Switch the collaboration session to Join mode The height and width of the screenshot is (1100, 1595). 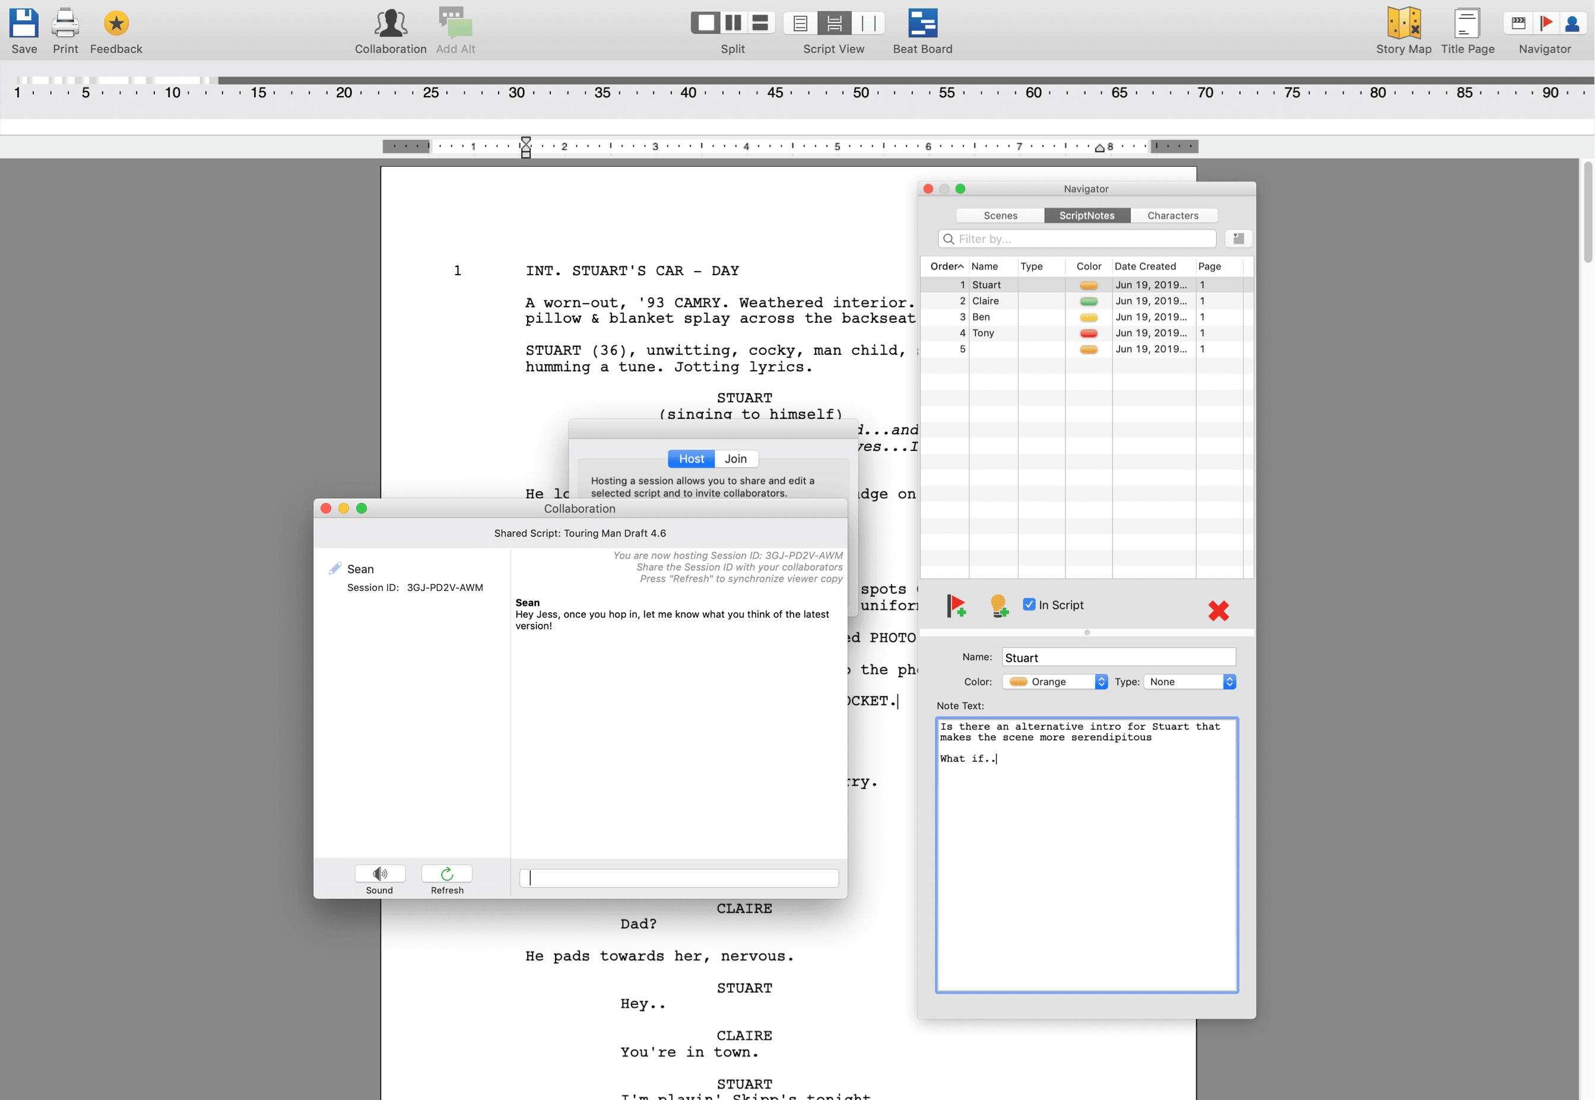(735, 458)
